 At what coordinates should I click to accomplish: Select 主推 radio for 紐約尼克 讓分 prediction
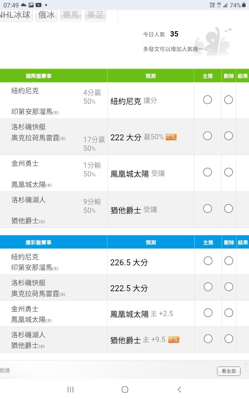point(207,100)
